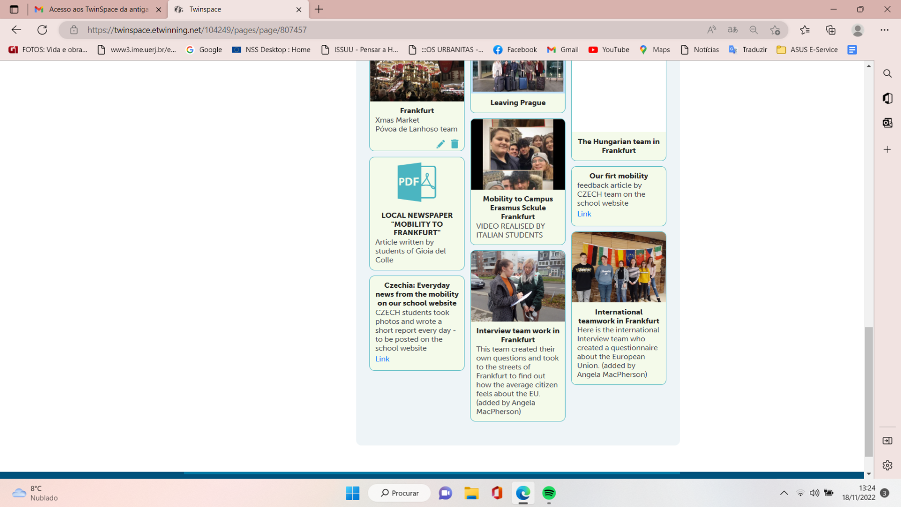Go back with the browser back arrow
901x507 pixels.
click(x=16, y=30)
